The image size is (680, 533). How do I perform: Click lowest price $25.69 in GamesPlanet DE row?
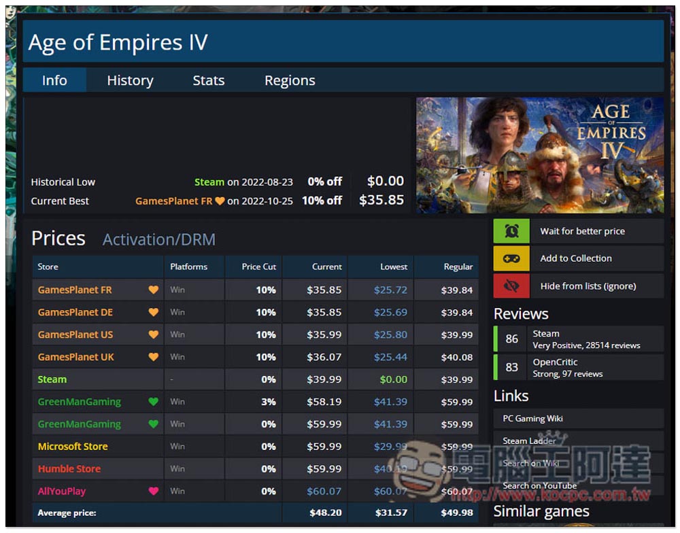(x=390, y=312)
